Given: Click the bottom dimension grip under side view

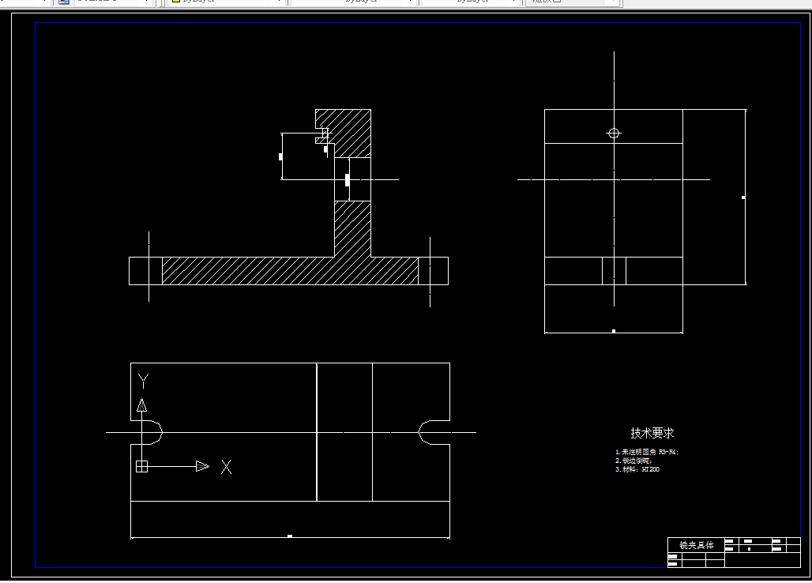Looking at the screenshot, I should pos(614,331).
